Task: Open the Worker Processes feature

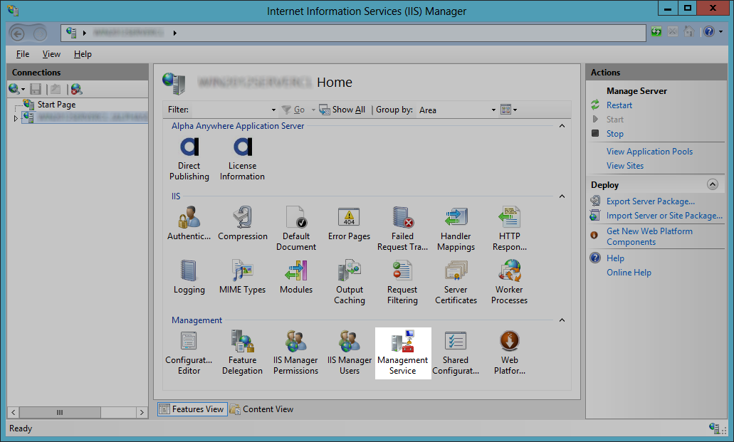Action: click(509, 282)
